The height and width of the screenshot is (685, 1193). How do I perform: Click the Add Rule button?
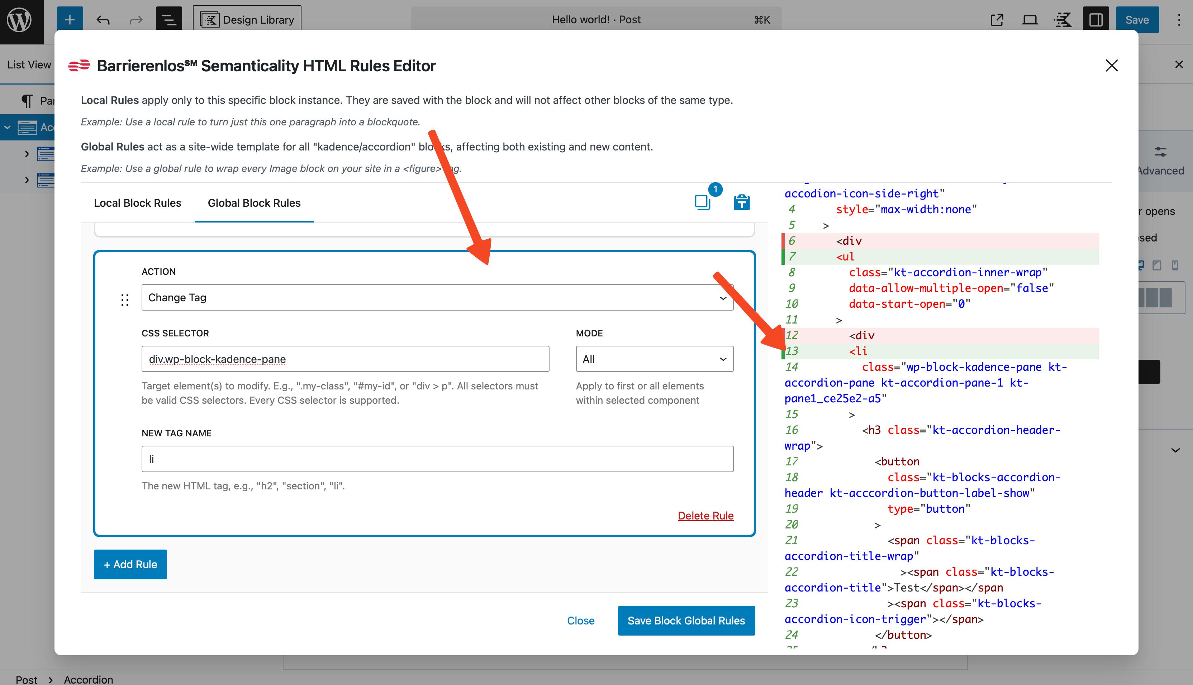click(130, 564)
